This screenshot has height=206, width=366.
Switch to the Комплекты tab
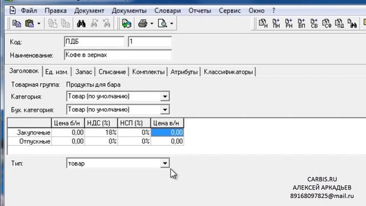click(x=148, y=72)
